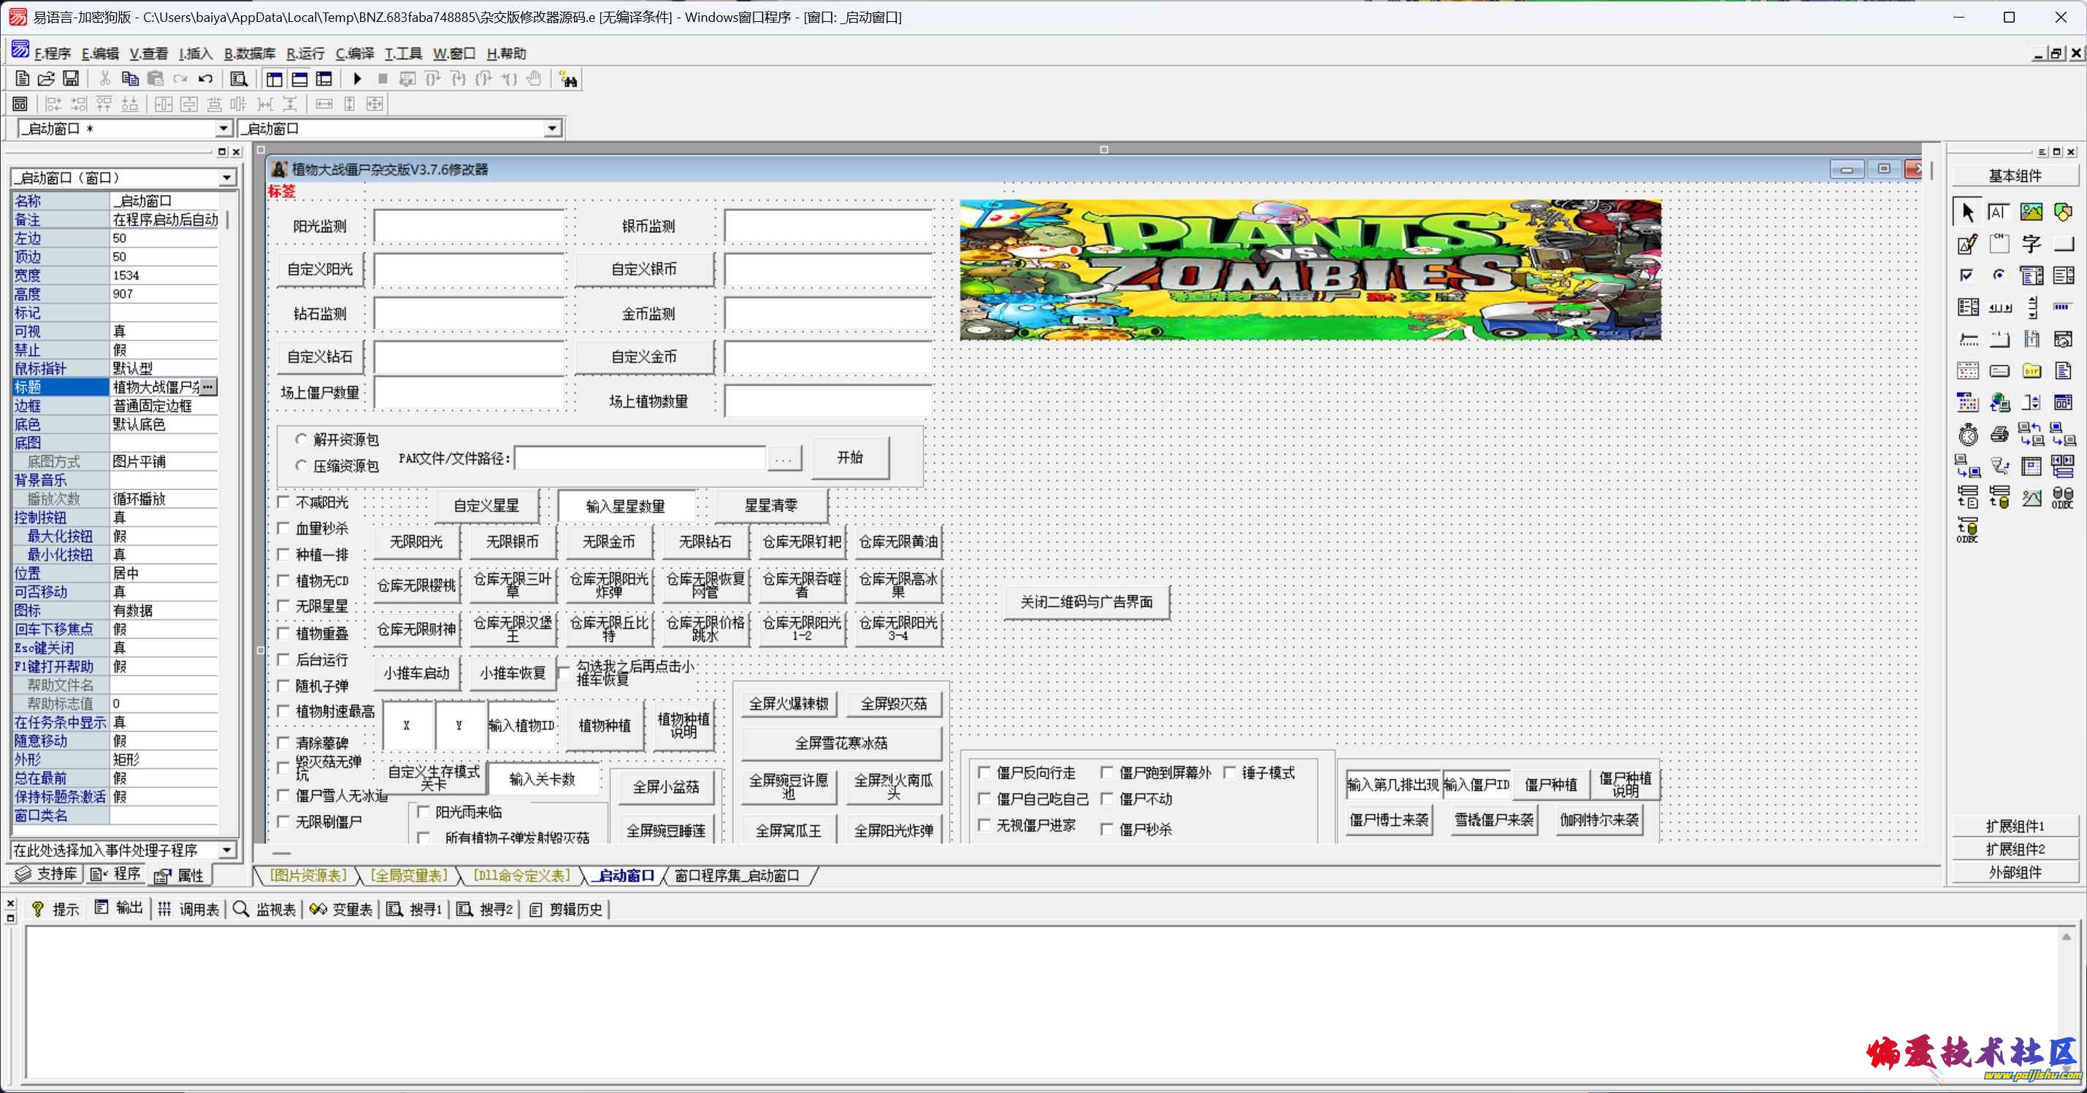Click the 关闭二维码与广告界面 button
2087x1093 pixels.
click(1086, 602)
